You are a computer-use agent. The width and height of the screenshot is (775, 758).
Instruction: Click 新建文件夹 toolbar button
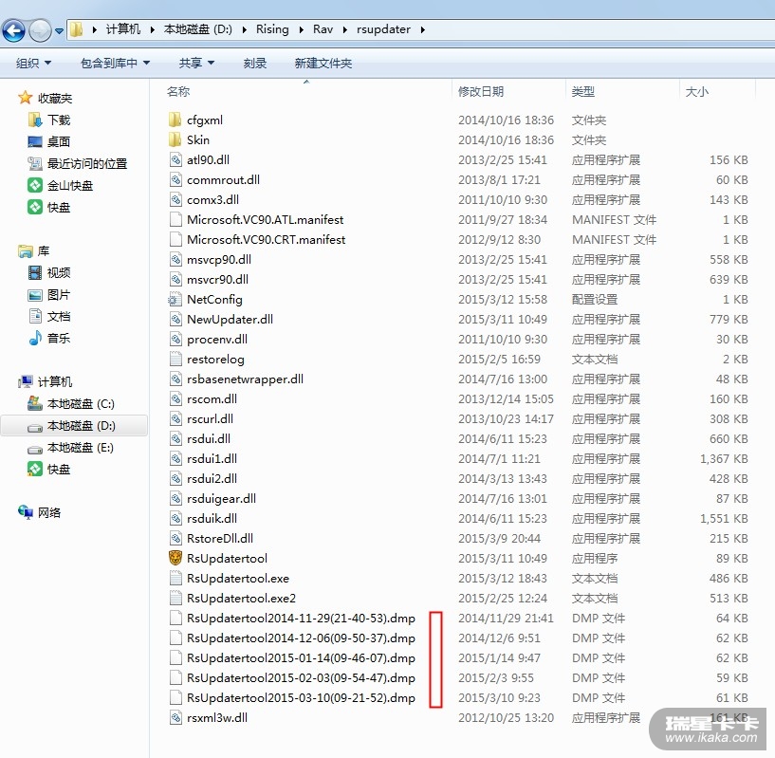323,63
